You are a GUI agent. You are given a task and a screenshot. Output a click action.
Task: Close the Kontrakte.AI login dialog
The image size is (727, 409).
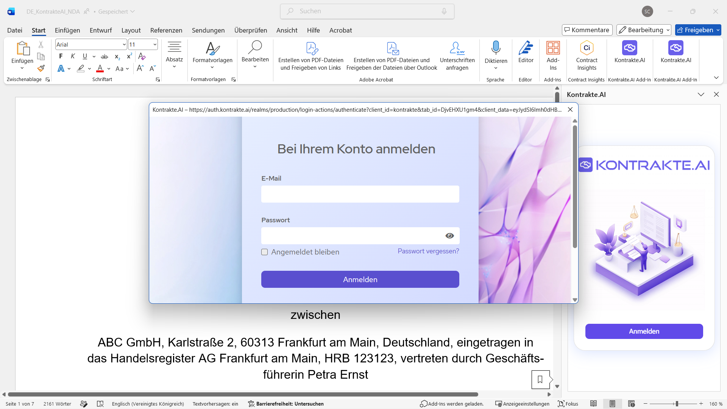click(x=570, y=110)
